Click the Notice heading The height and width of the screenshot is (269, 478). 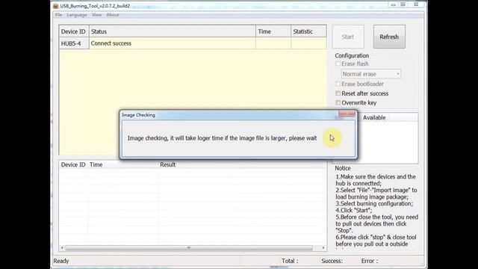343,168
